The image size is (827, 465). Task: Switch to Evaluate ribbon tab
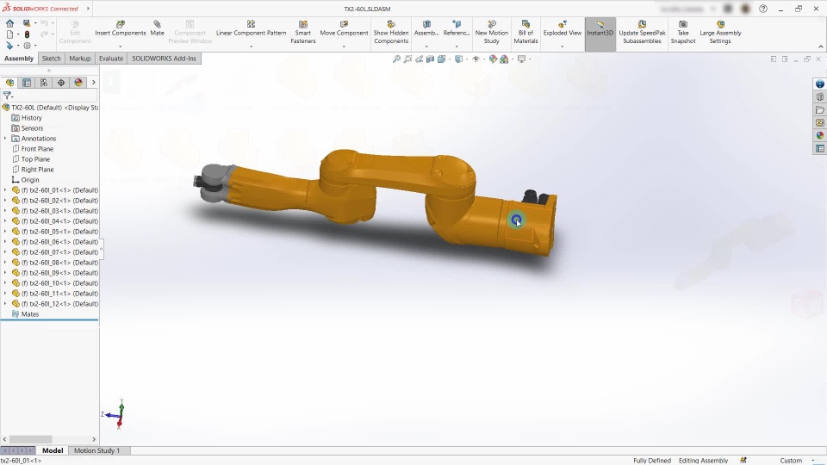(x=111, y=58)
